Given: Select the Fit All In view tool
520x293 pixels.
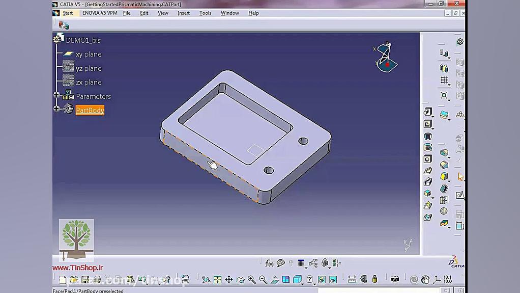Looking at the screenshot, I should pyautogui.click(x=217, y=279).
